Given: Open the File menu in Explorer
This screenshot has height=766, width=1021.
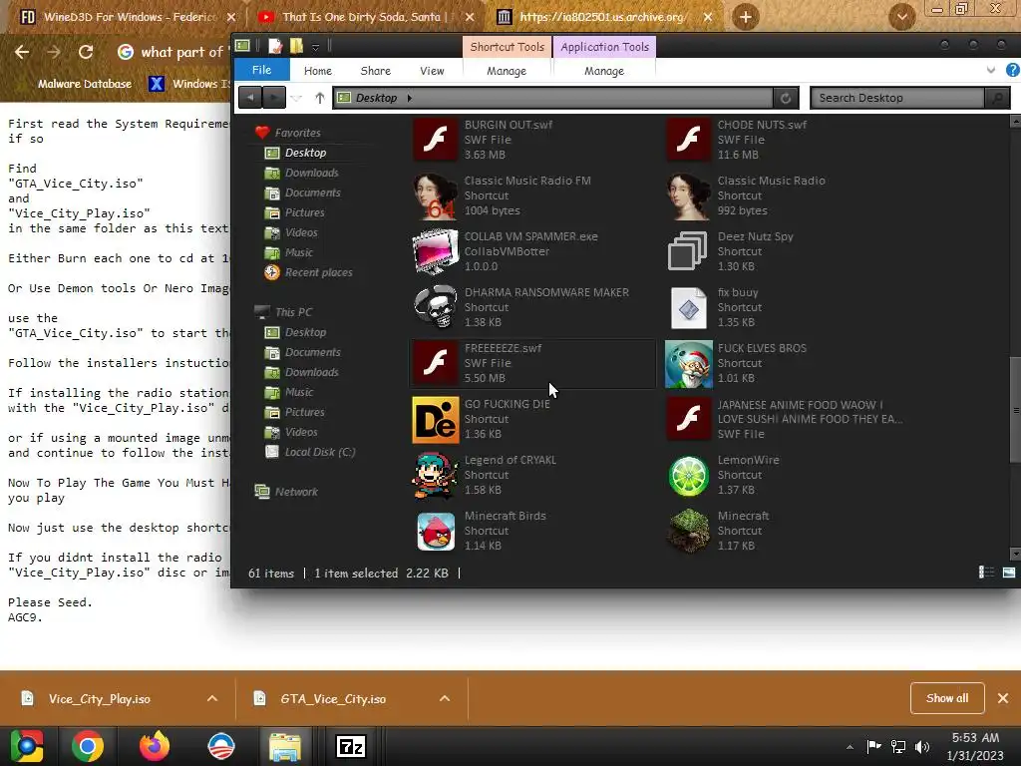Looking at the screenshot, I should tap(262, 70).
